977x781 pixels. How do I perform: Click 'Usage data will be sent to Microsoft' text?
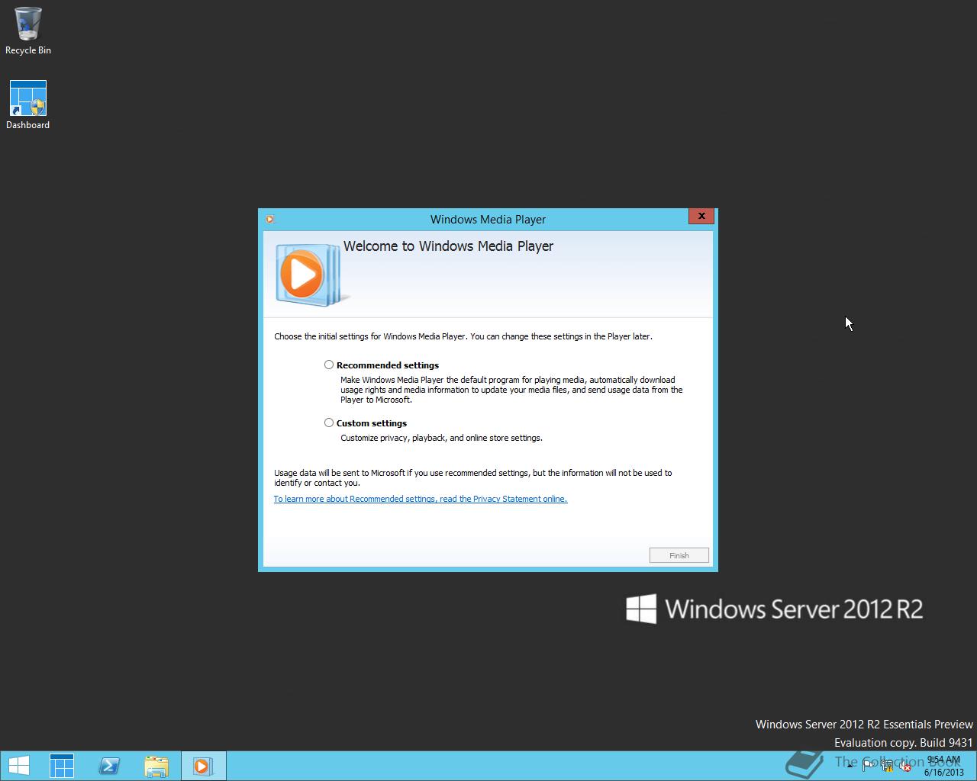coord(473,477)
